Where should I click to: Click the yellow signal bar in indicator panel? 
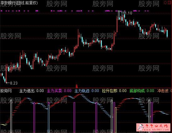(116, 120)
